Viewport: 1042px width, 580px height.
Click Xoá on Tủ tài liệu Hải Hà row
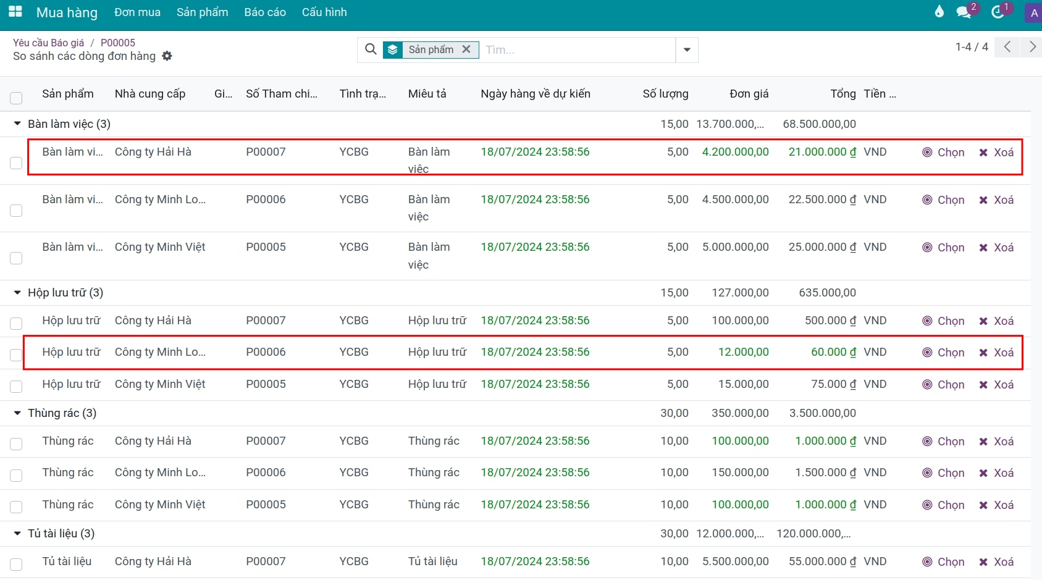click(996, 561)
